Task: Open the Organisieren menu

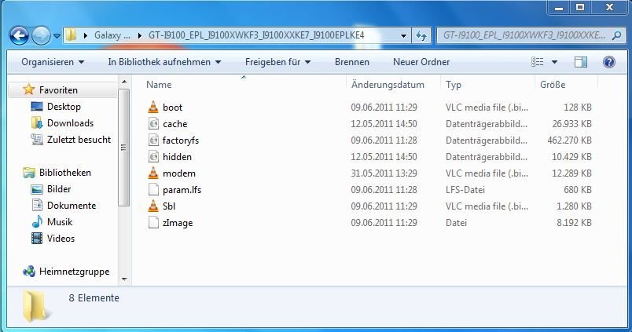Action: (x=53, y=62)
